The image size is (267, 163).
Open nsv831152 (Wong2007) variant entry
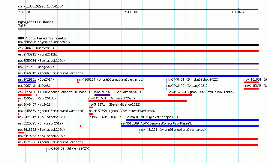point(36,67)
